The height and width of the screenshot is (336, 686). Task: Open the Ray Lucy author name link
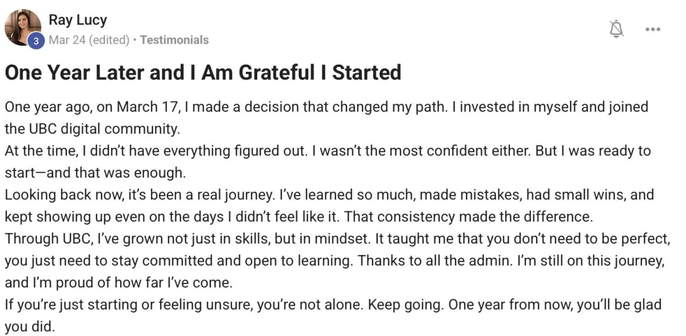78,20
